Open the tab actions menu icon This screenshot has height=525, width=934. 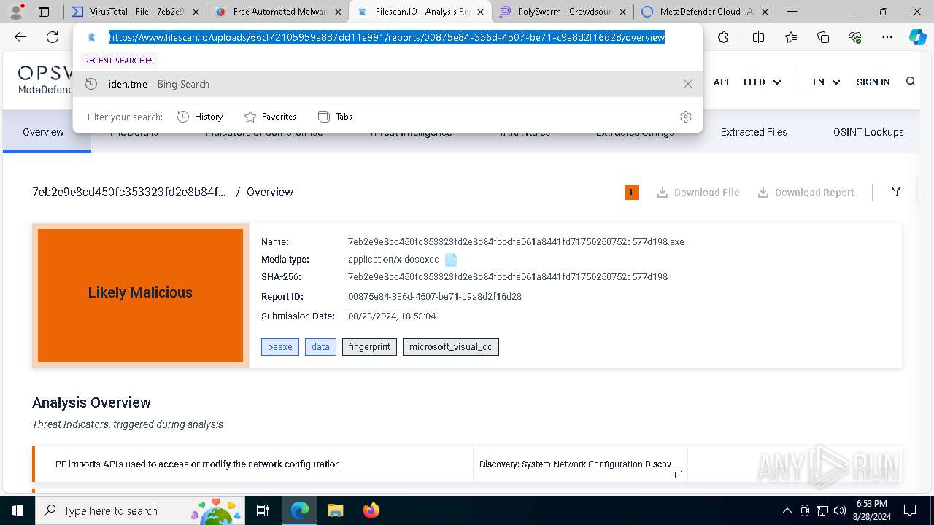click(44, 12)
